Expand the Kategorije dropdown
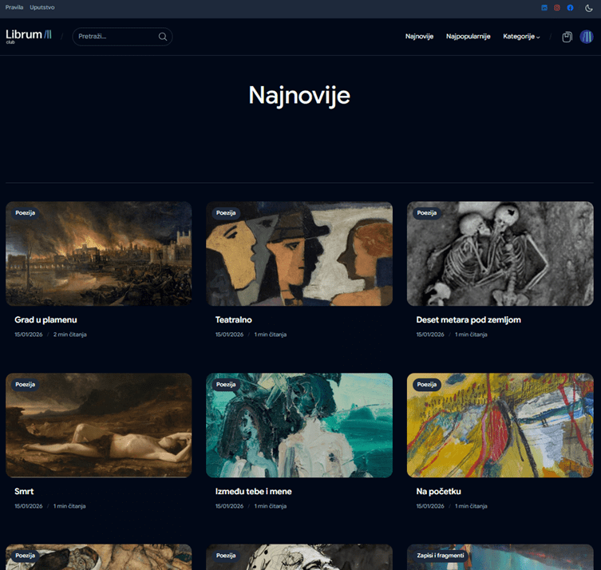 [x=521, y=37]
